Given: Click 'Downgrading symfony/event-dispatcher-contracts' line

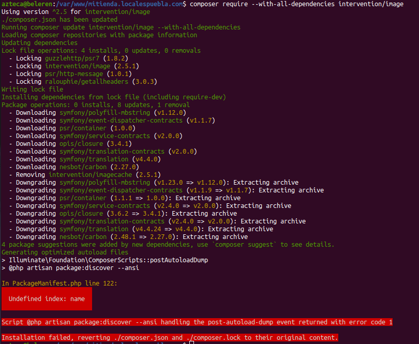Looking at the screenshot, I should 166,190.
